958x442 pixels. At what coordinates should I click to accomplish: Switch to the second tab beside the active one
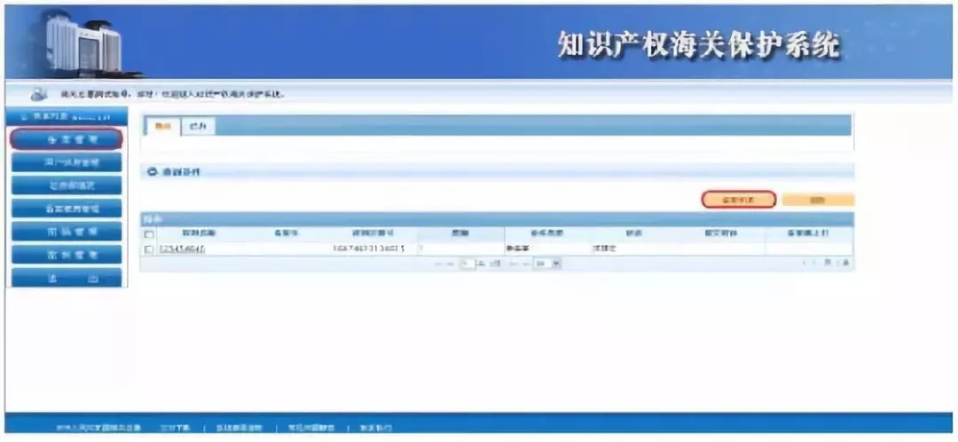pos(198,127)
